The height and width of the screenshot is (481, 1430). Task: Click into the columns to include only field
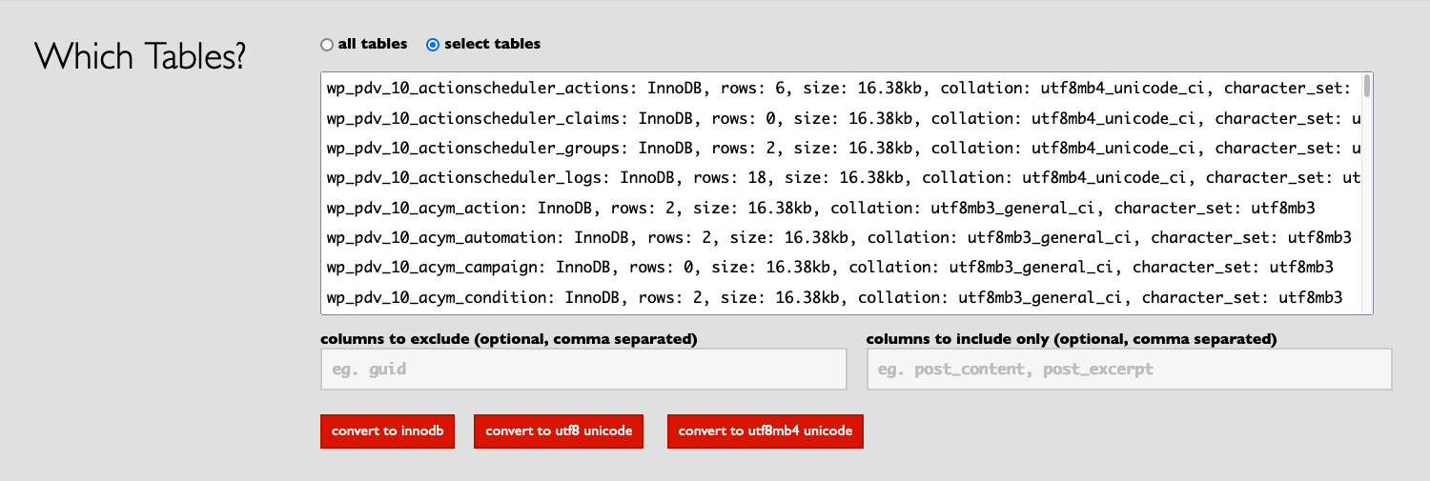pos(1129,369)
